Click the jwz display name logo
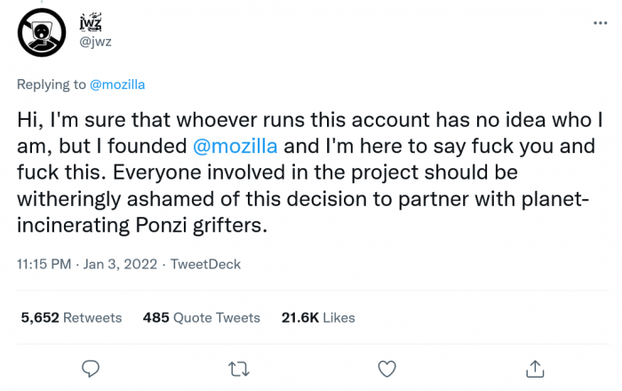This screenshot has width=622, height=391. coord(92,20)
